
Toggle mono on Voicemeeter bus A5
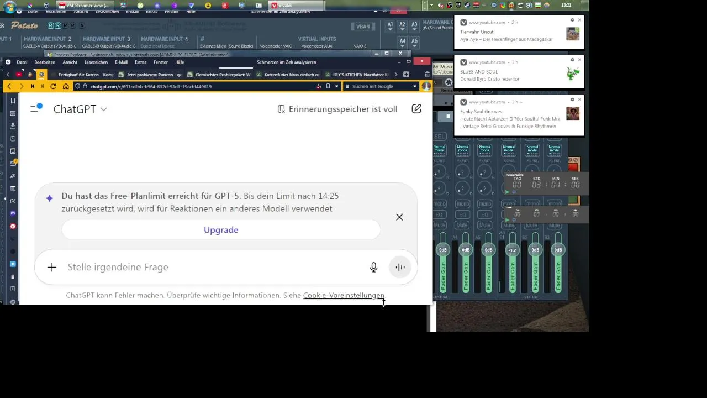484,204
